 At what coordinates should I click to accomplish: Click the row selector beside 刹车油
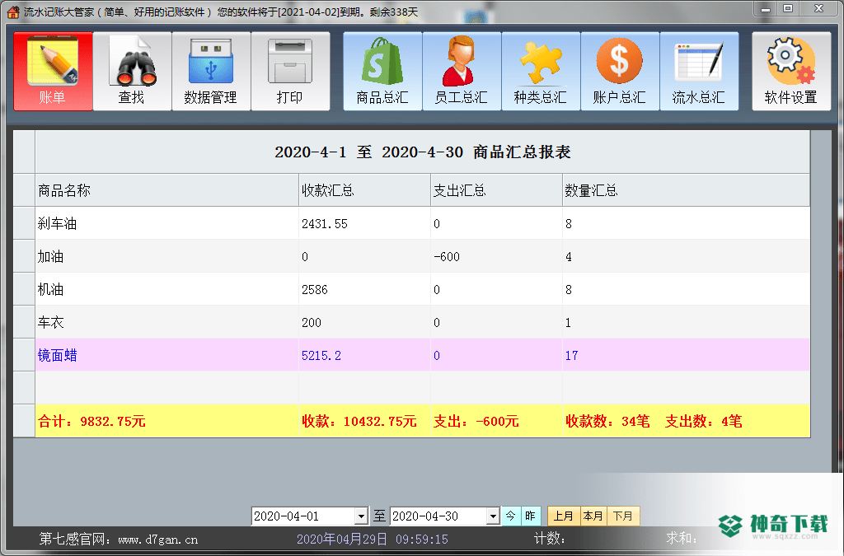tap(24, 224)
